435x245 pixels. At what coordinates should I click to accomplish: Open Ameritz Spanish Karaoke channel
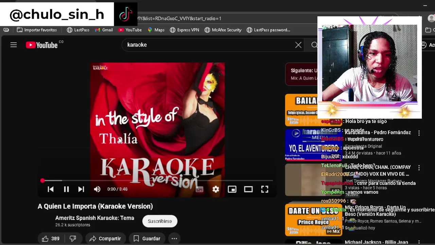(x=95, y=218)
